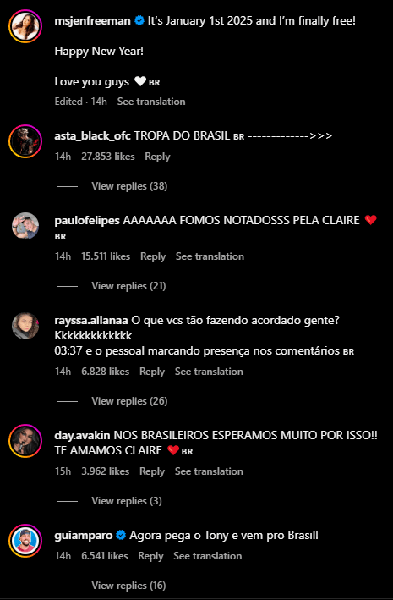Click rayssa.allanaa's avatar image
This screenshot has height=600, width=393.
(x=25, y=326)
